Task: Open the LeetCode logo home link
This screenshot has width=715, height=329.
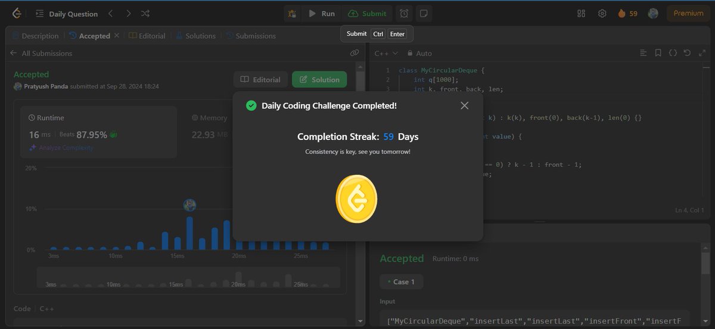Action: point(16,13)
